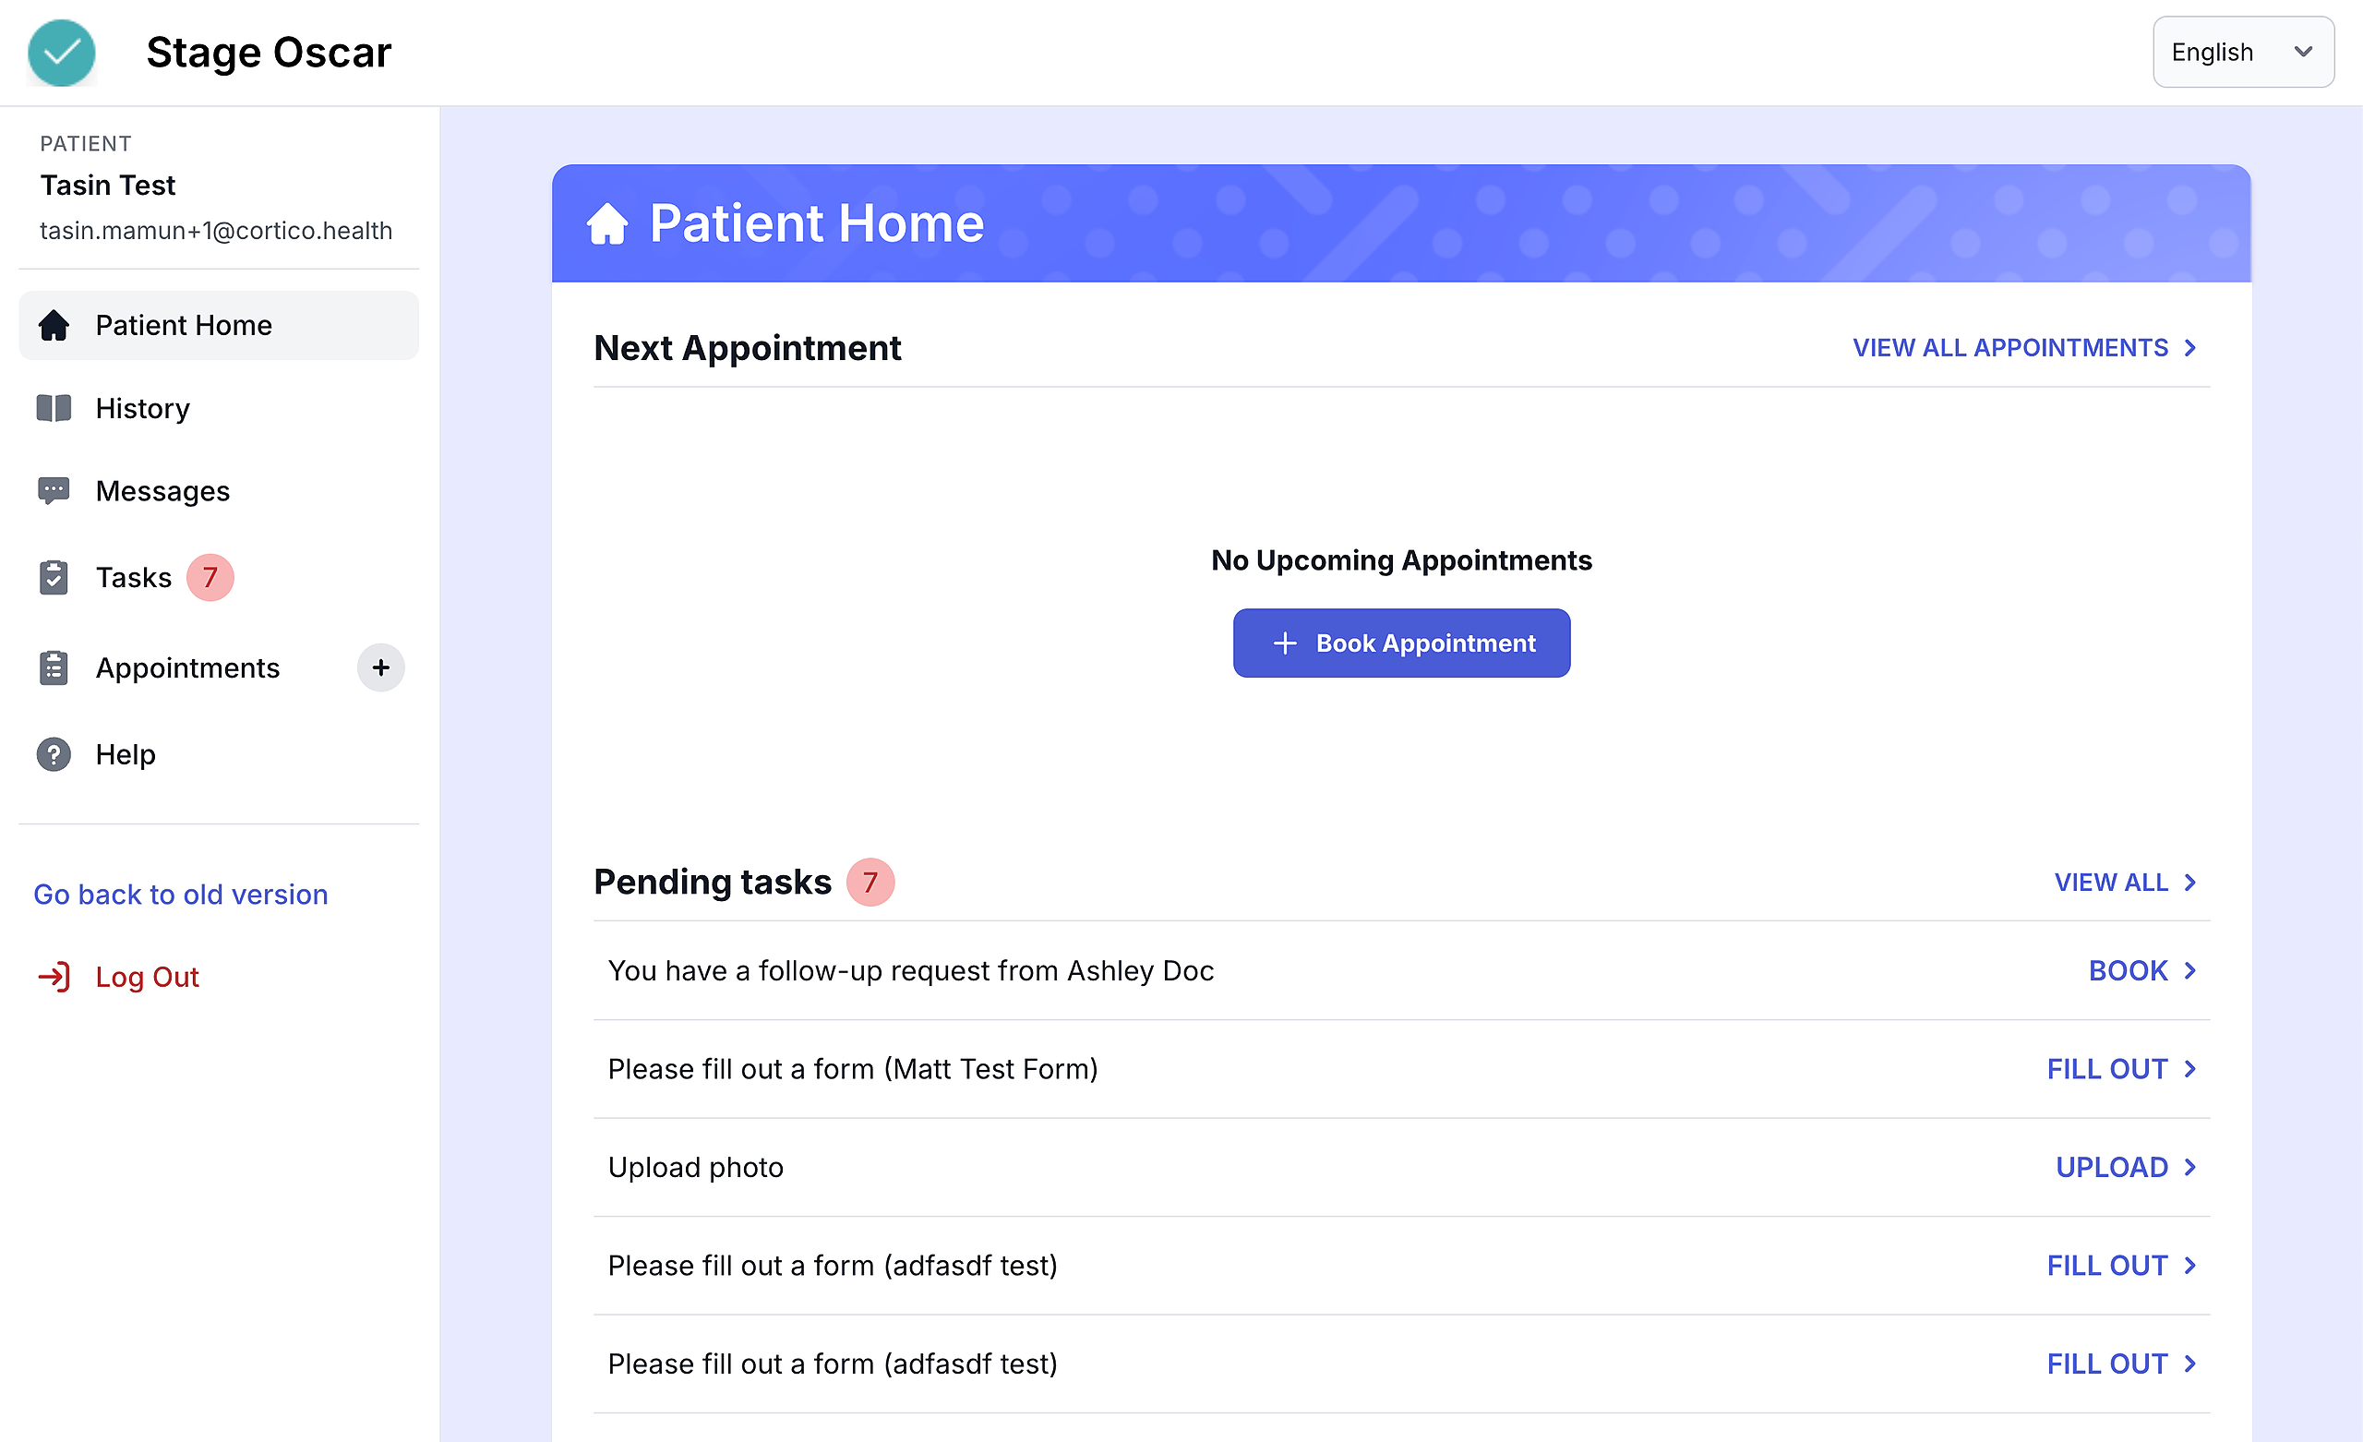Fill out the Matt Test Form
Image resolution: width=2363 pixels, height=1442 pixels.
[2120, 1069]
